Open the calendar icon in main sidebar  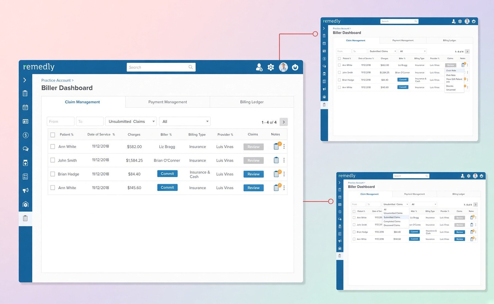point(25,107)
